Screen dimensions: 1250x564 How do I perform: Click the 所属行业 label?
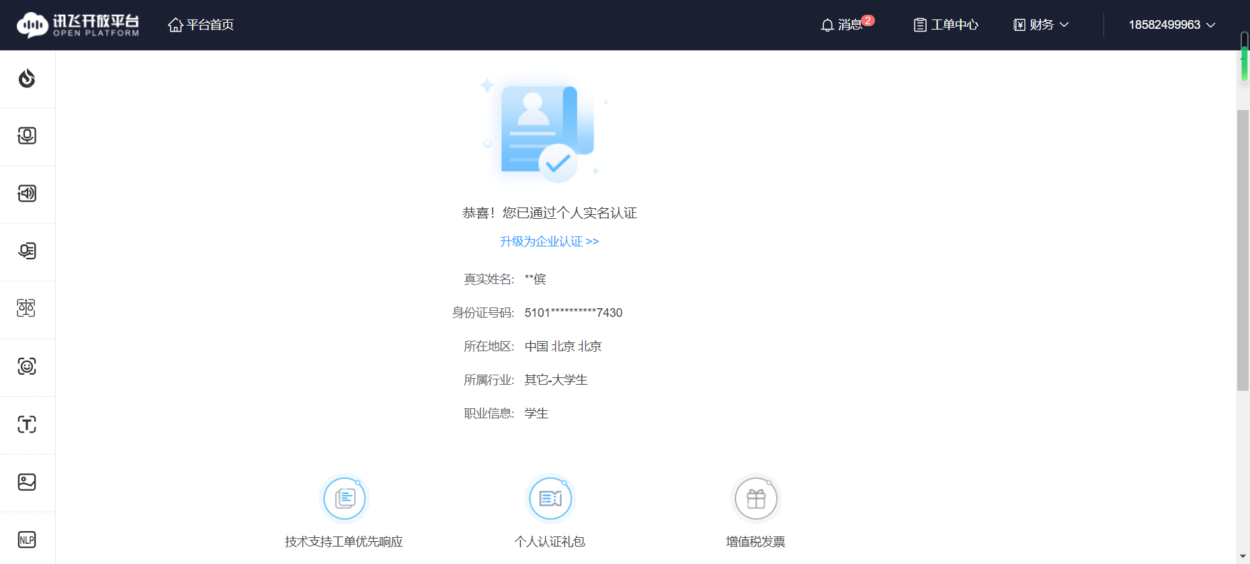click(x=489, y=380)
